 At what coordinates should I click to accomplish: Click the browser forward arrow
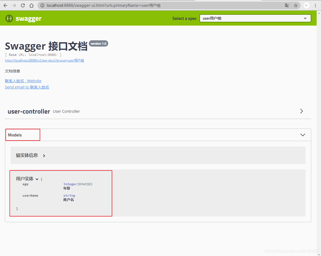point(14,5)
